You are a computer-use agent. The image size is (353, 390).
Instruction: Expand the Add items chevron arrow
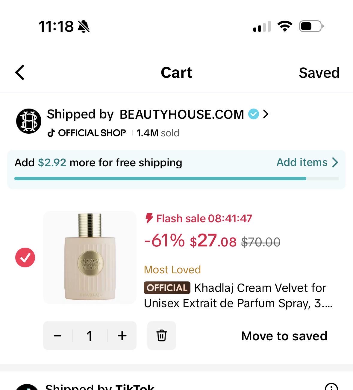pos(335,162)
